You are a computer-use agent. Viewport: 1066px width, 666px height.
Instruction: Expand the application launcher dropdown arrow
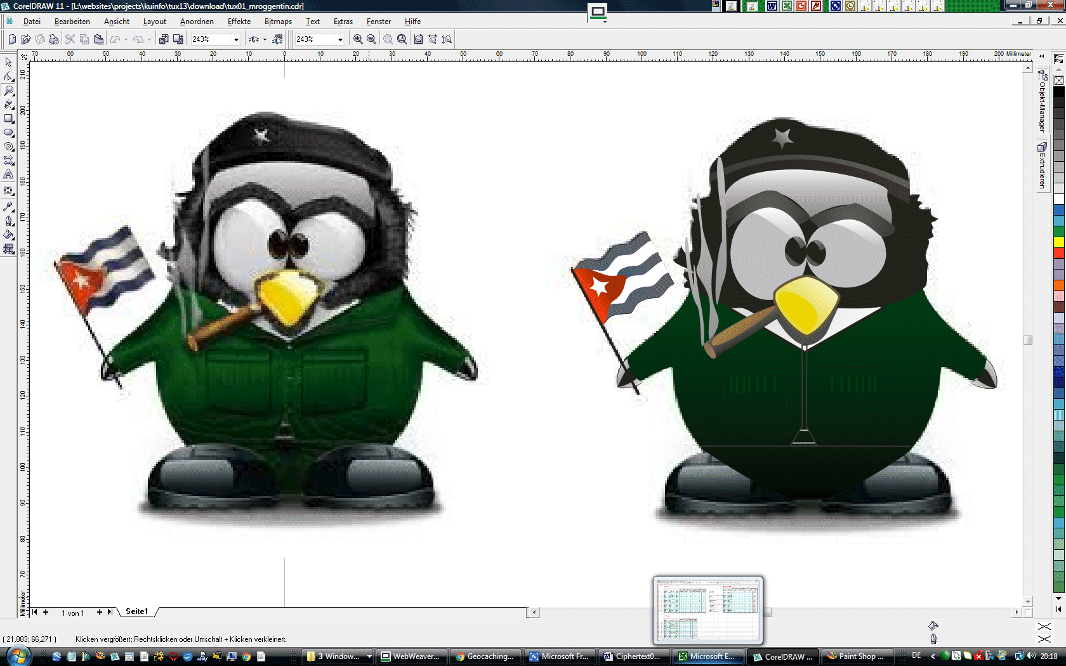(x=265, y=39)
